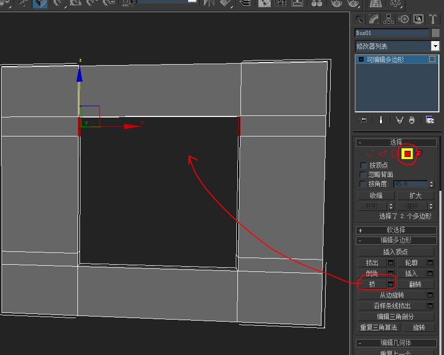The height and width of the screenshot is (355, 444).
Task: Collapse the 编辑几何体 rollout
Action: pyautogui.click(x=396, y=343)
